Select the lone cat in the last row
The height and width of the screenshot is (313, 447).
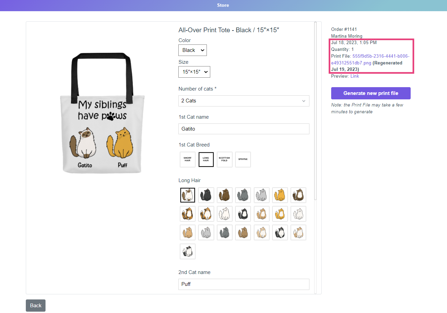coord(187,251)
